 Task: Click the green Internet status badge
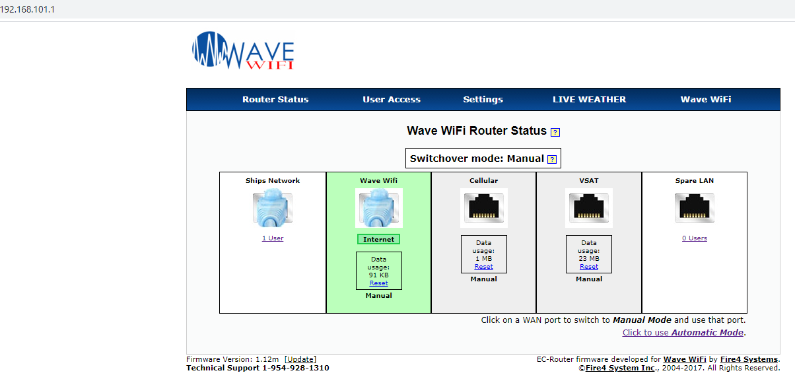(379, 240)
